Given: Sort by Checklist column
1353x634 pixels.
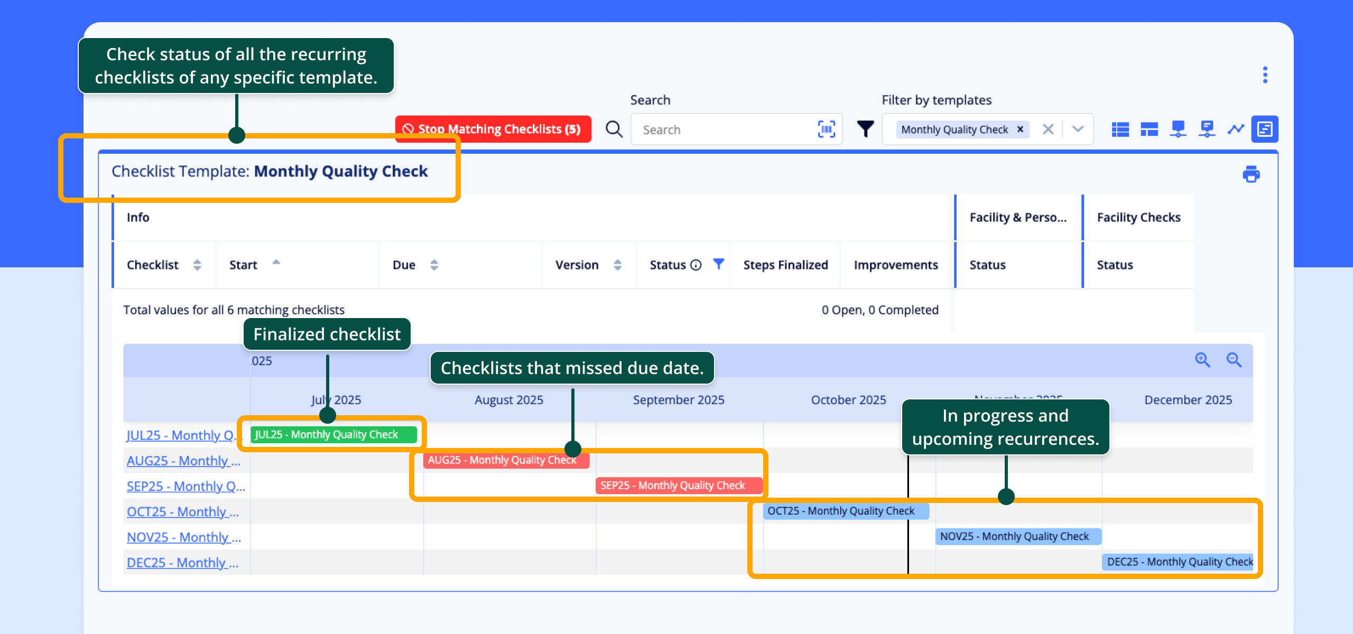Looking at the screenshot, I should click(197, 265).
